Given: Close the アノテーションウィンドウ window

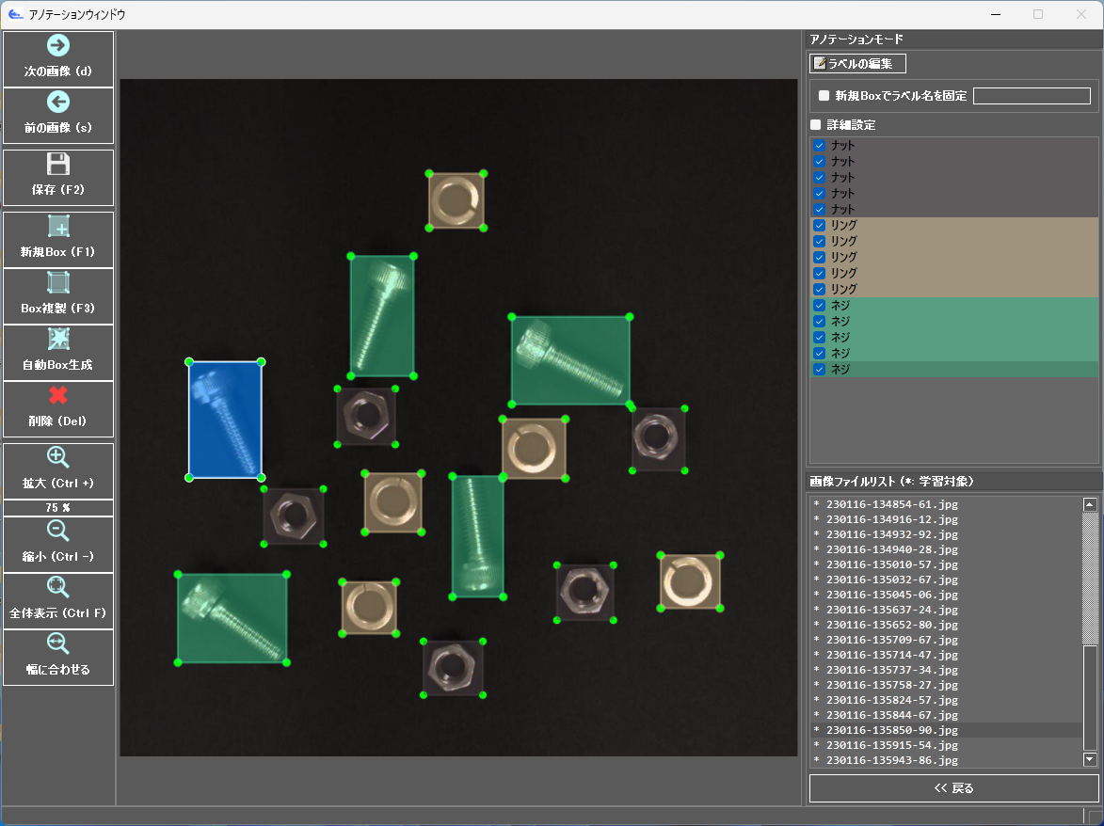Looking at the screenshot, I should tap(1081, 14).
